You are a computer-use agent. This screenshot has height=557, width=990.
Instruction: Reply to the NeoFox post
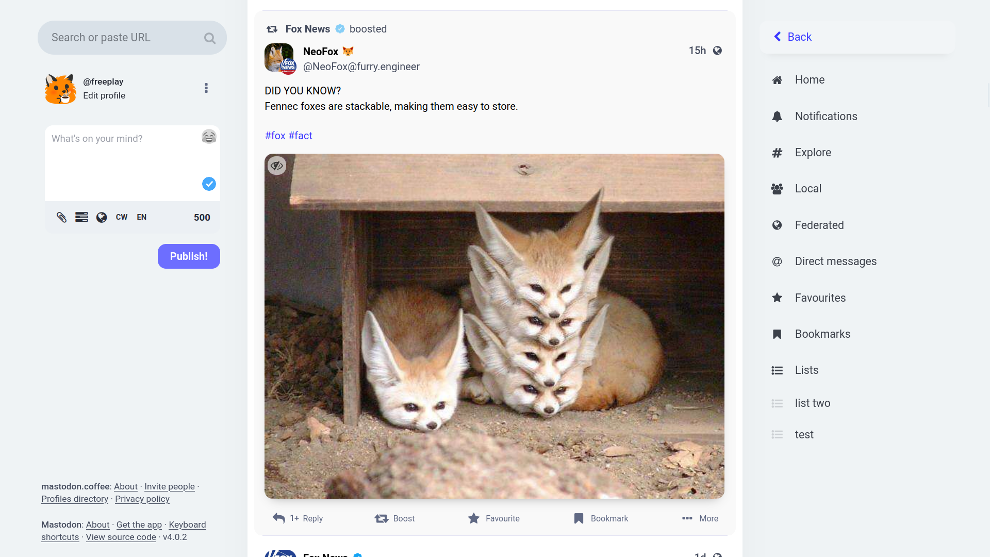(298, 518)
